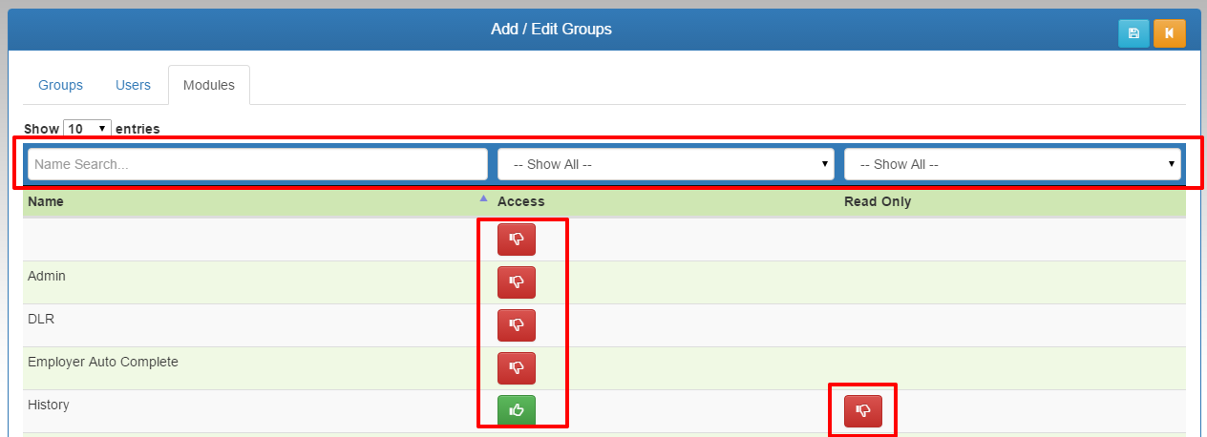Click the Read Only column header

(x=877, y=201)
